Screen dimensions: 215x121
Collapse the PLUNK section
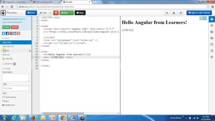[6, 69]
